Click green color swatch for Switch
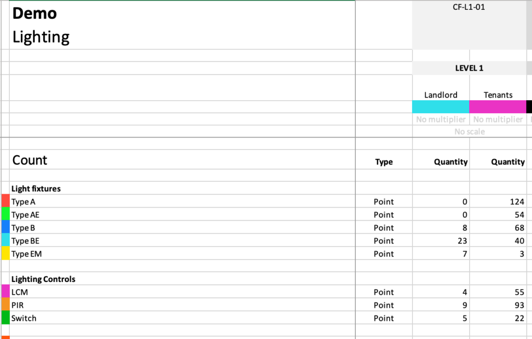The image size is (532, 339). [x=6, y=317]
